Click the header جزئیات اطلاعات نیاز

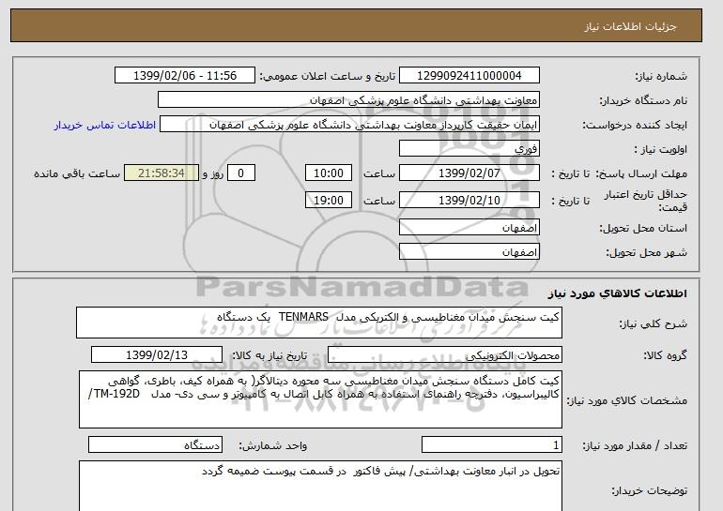[630, 26]
